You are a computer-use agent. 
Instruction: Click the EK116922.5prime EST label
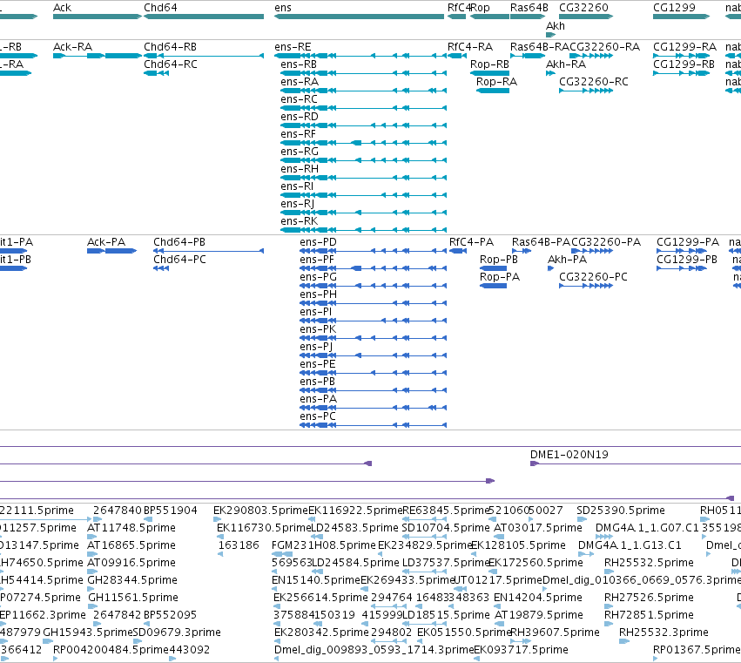tap(355, 511)
